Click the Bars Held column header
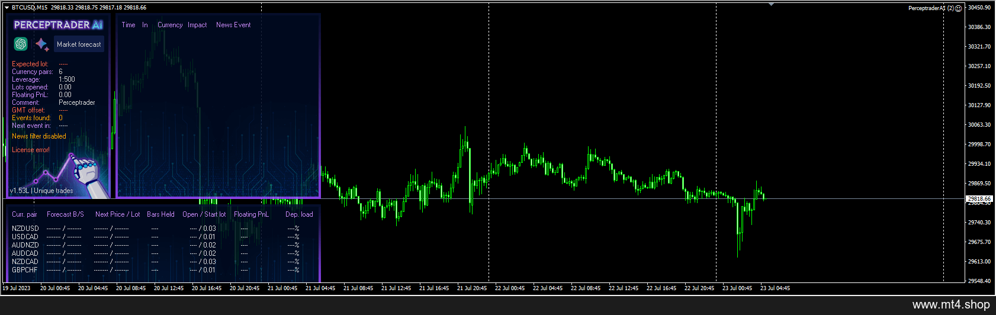996x315 pixels. click(160, 214)
